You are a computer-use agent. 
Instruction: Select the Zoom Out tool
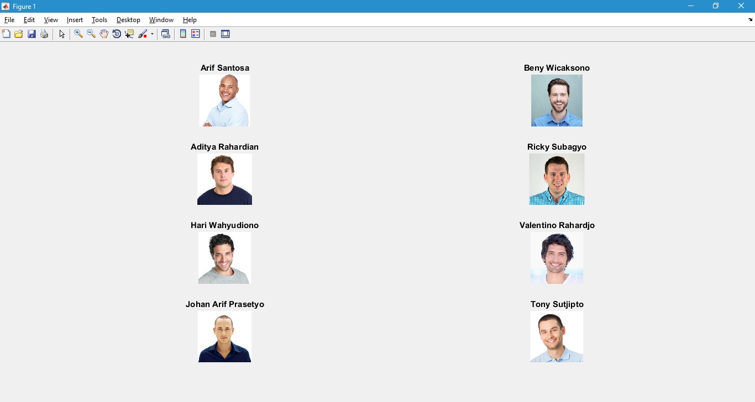click(x=91, y=34)
